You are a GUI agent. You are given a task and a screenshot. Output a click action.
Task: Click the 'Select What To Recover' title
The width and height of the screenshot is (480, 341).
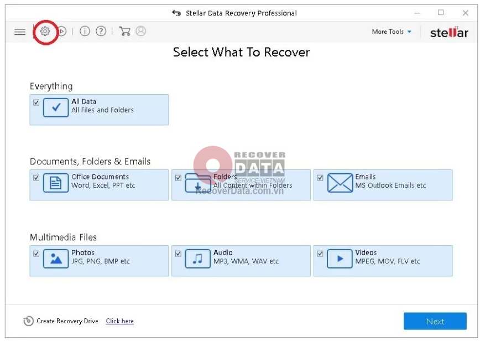241,52
